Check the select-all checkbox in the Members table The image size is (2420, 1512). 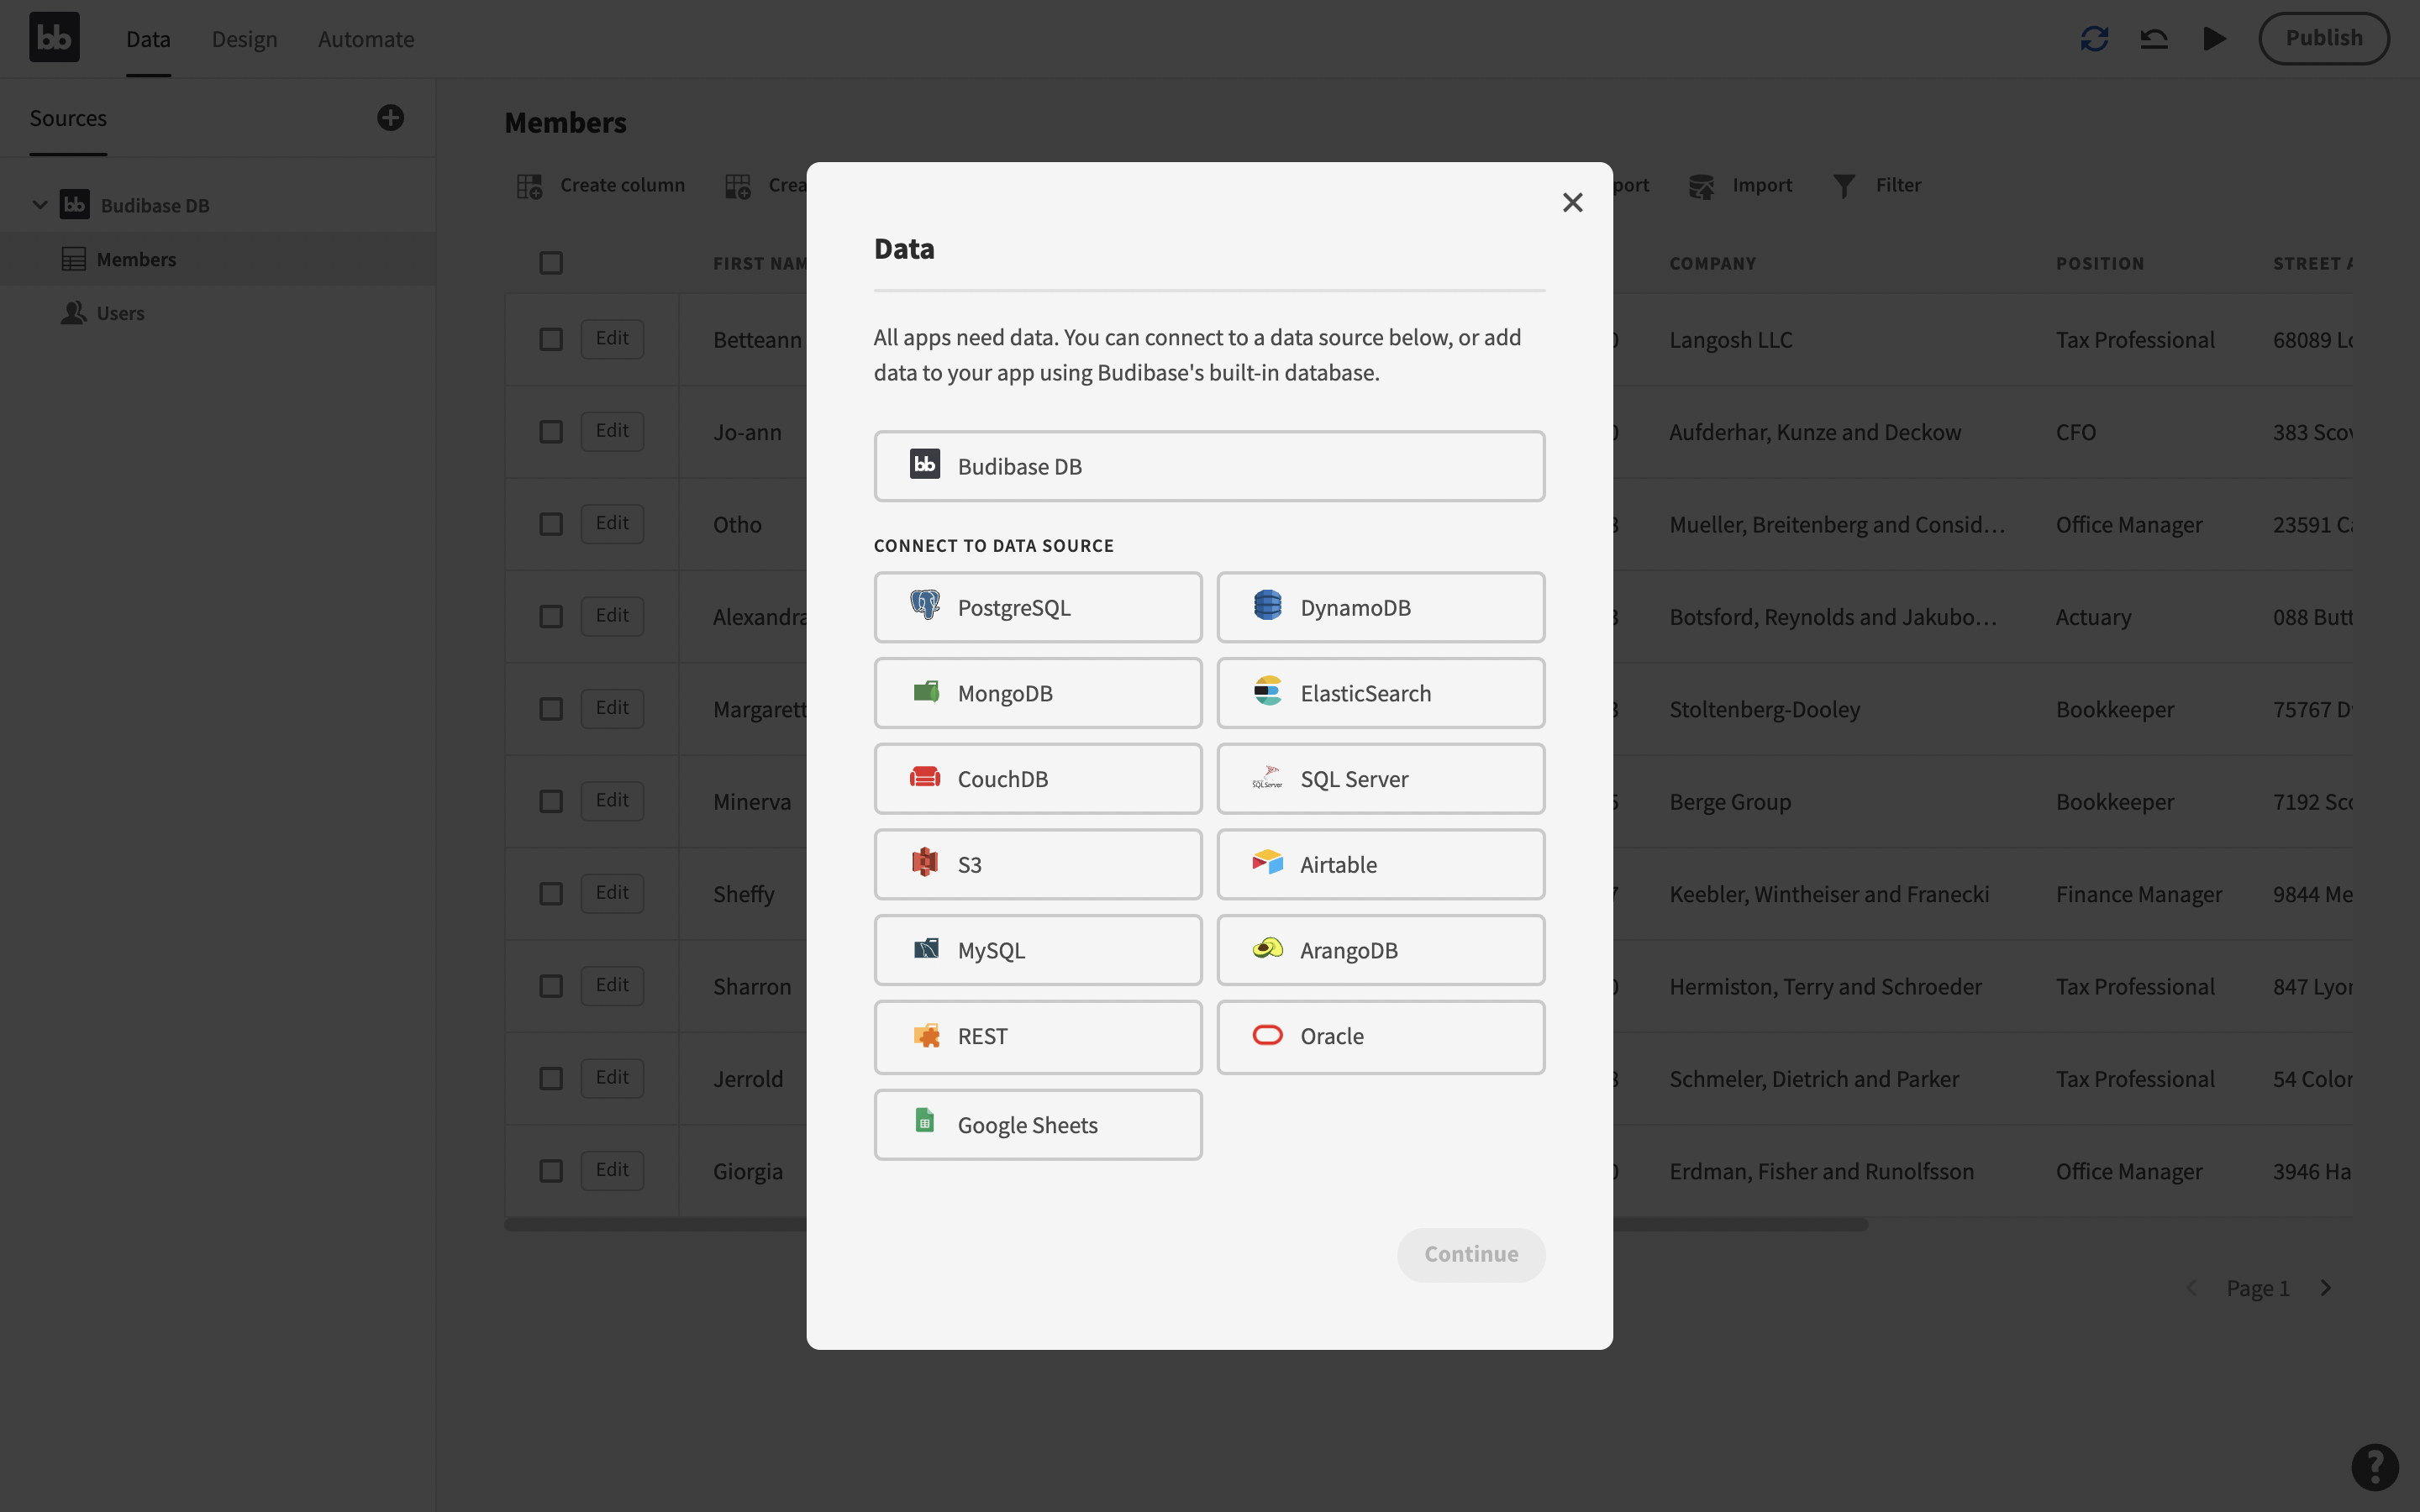(x=551, y=262)
